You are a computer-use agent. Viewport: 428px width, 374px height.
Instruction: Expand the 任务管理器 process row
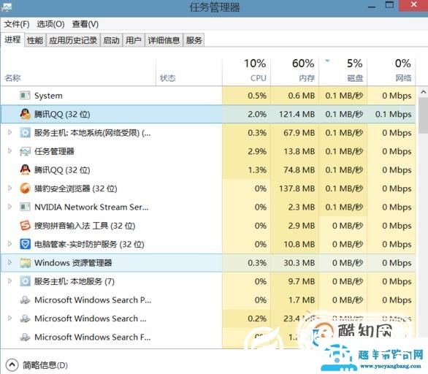[9, 151]
